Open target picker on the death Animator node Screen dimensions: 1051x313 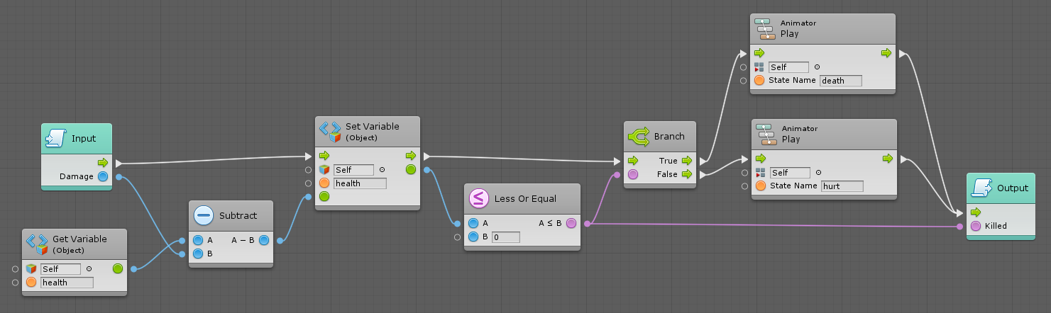click(818, 67)
